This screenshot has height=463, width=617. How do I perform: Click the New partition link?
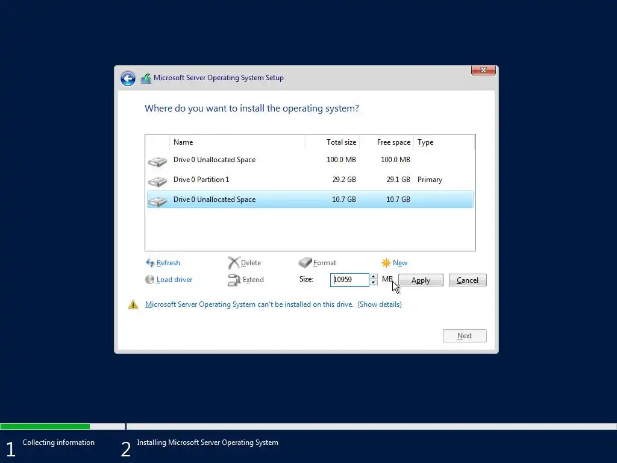point(400,263)
